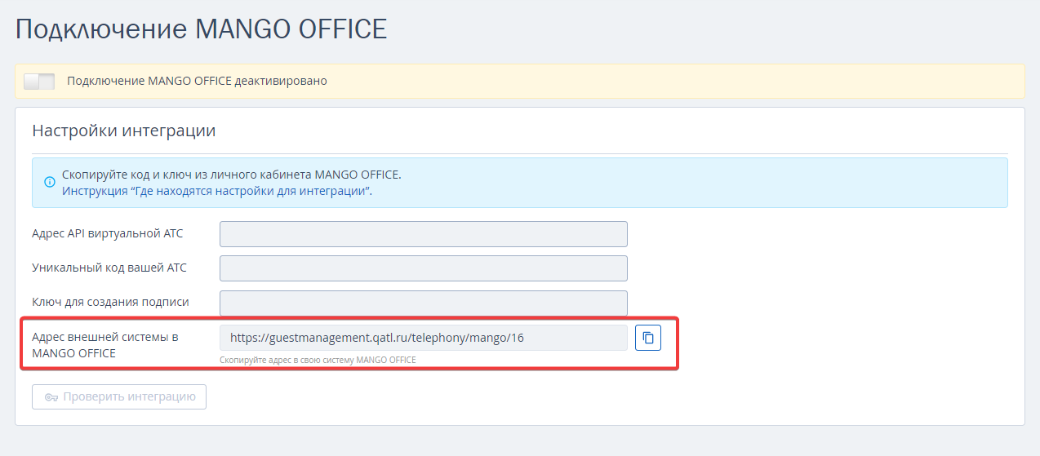Click the 'Адрес внешней системы в MANGO OFFICE' label
This screenshot has width=1040, height=456.
coord(104,345)
